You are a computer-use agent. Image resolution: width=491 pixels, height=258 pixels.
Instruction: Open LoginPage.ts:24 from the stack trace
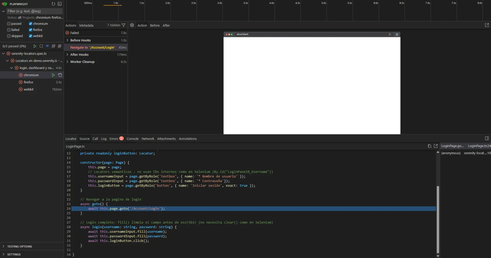click(x=479, y=146)
